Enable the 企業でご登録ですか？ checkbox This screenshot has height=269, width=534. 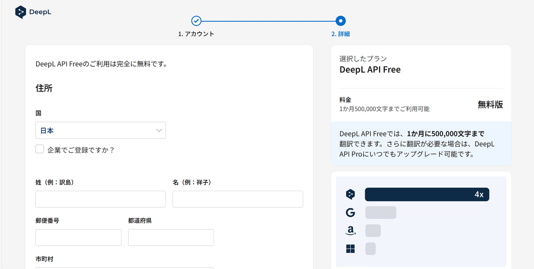(x=40, y=149)
